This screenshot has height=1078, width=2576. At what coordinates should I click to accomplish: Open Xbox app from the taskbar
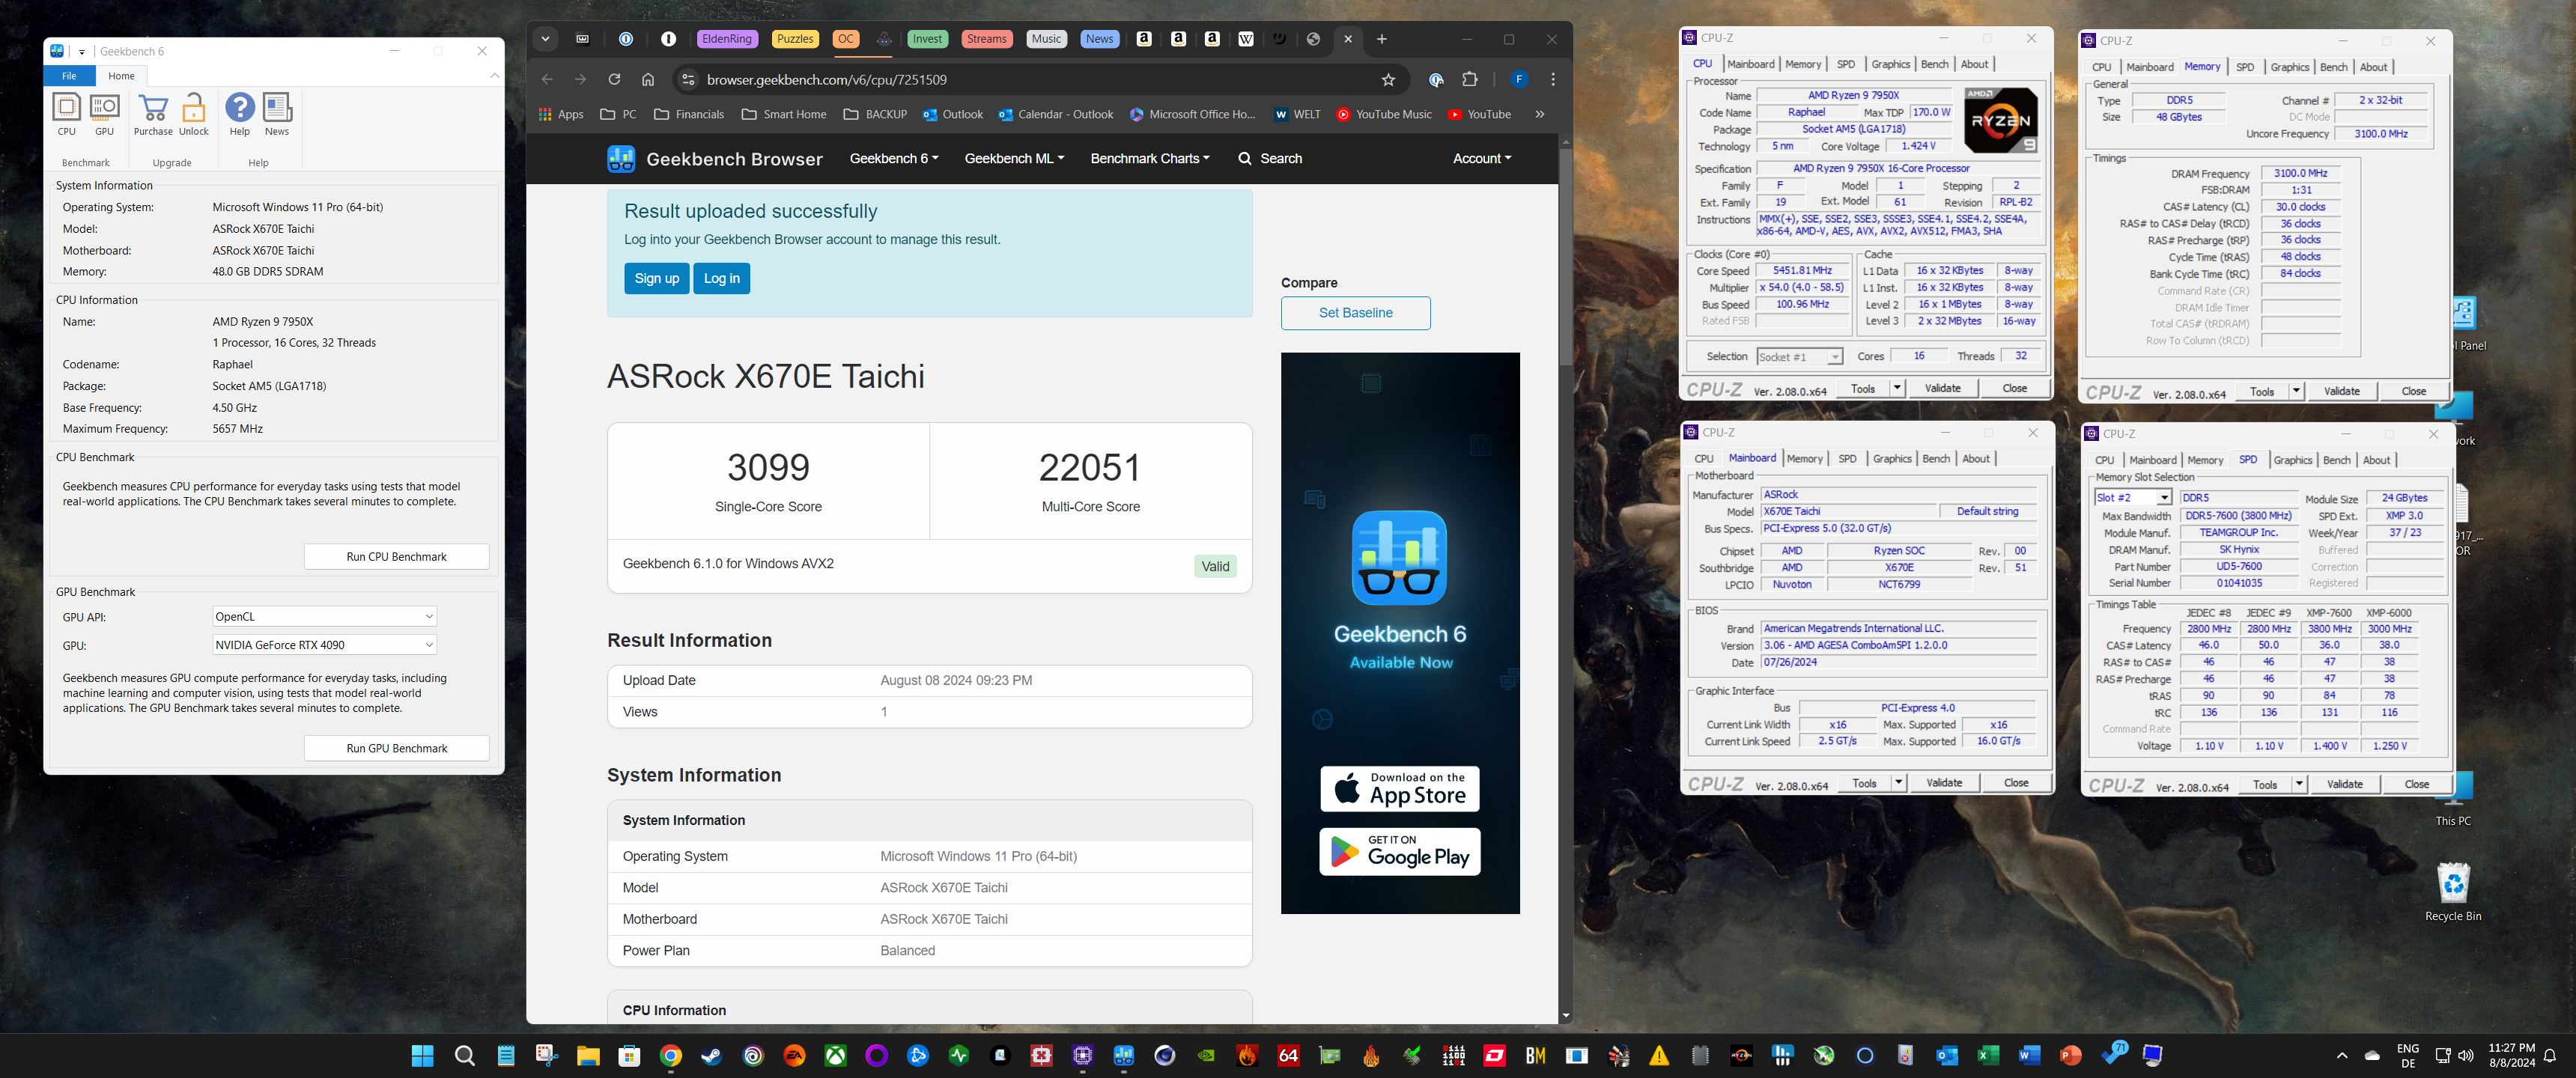tap(835, 1055)
